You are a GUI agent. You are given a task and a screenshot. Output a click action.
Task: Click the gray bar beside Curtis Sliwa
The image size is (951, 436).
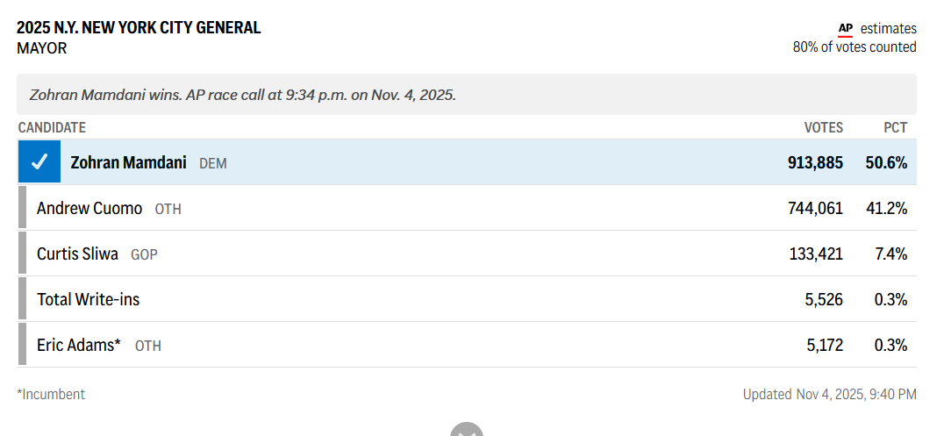[x=23, y=254]
